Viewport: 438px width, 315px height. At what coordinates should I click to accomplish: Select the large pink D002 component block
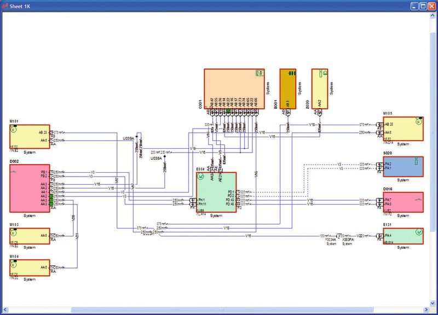(x=30, y=188)
